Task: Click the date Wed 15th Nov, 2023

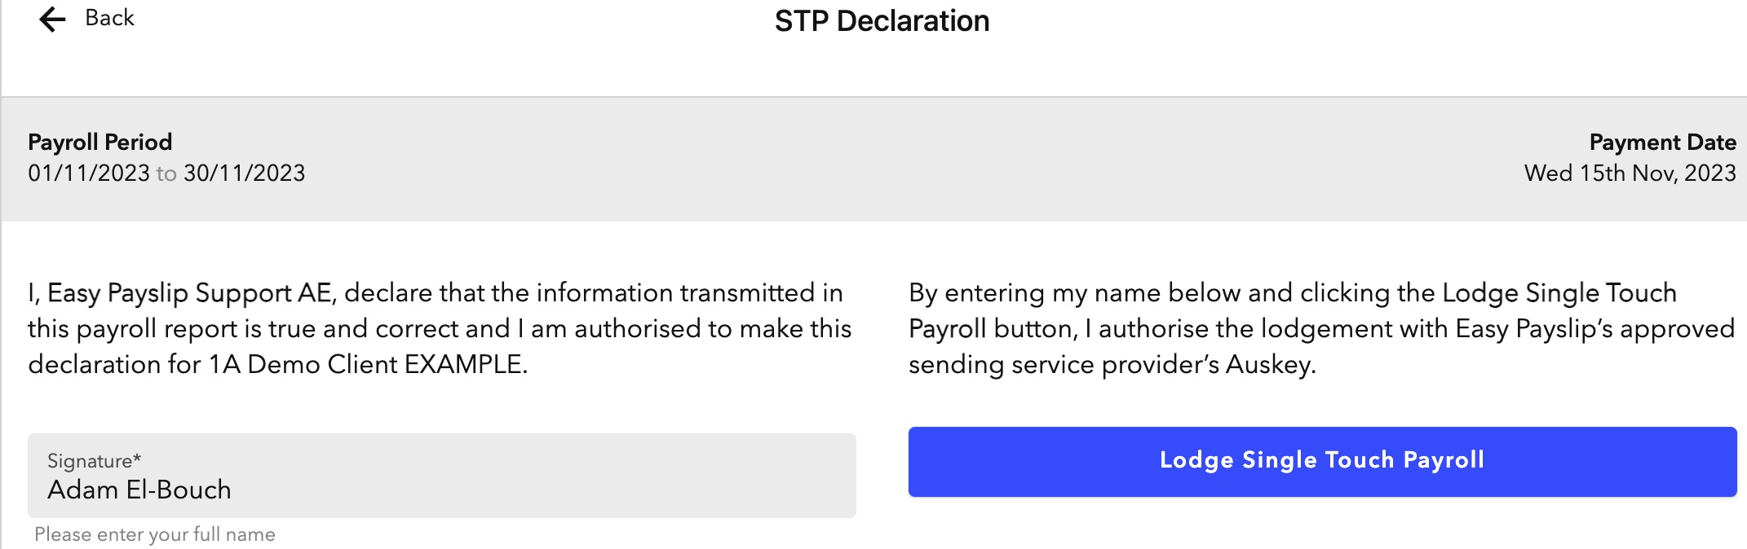Action: coord(1630,173)
